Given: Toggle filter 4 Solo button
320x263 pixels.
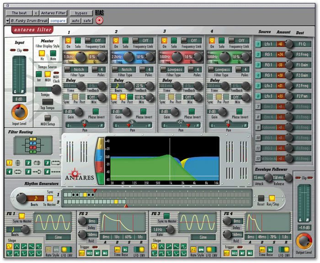Looking at the screenshot, I should click(x=221, y=41).
